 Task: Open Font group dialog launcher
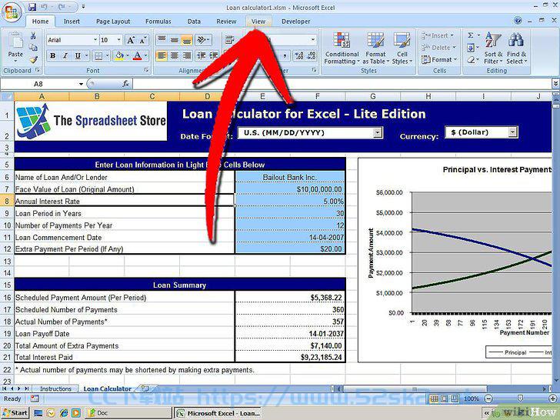[146, 70]
